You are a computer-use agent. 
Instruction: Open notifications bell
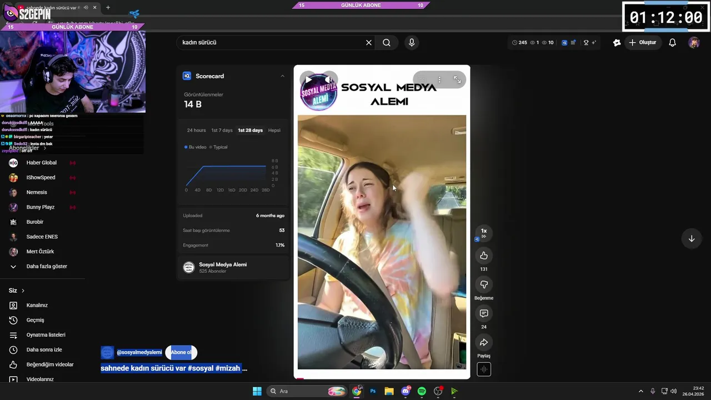click(x=672, y=43)
